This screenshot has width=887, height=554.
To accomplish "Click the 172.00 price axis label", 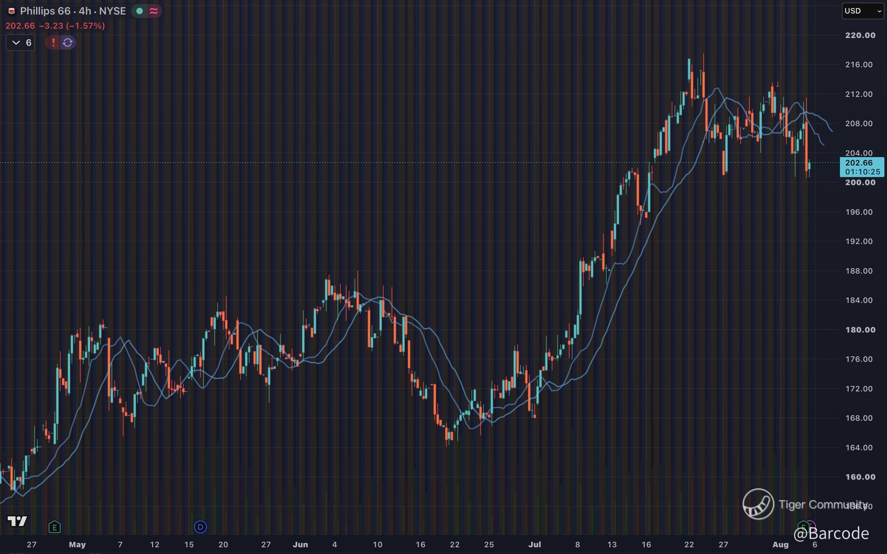I will (x=859, y=389).
